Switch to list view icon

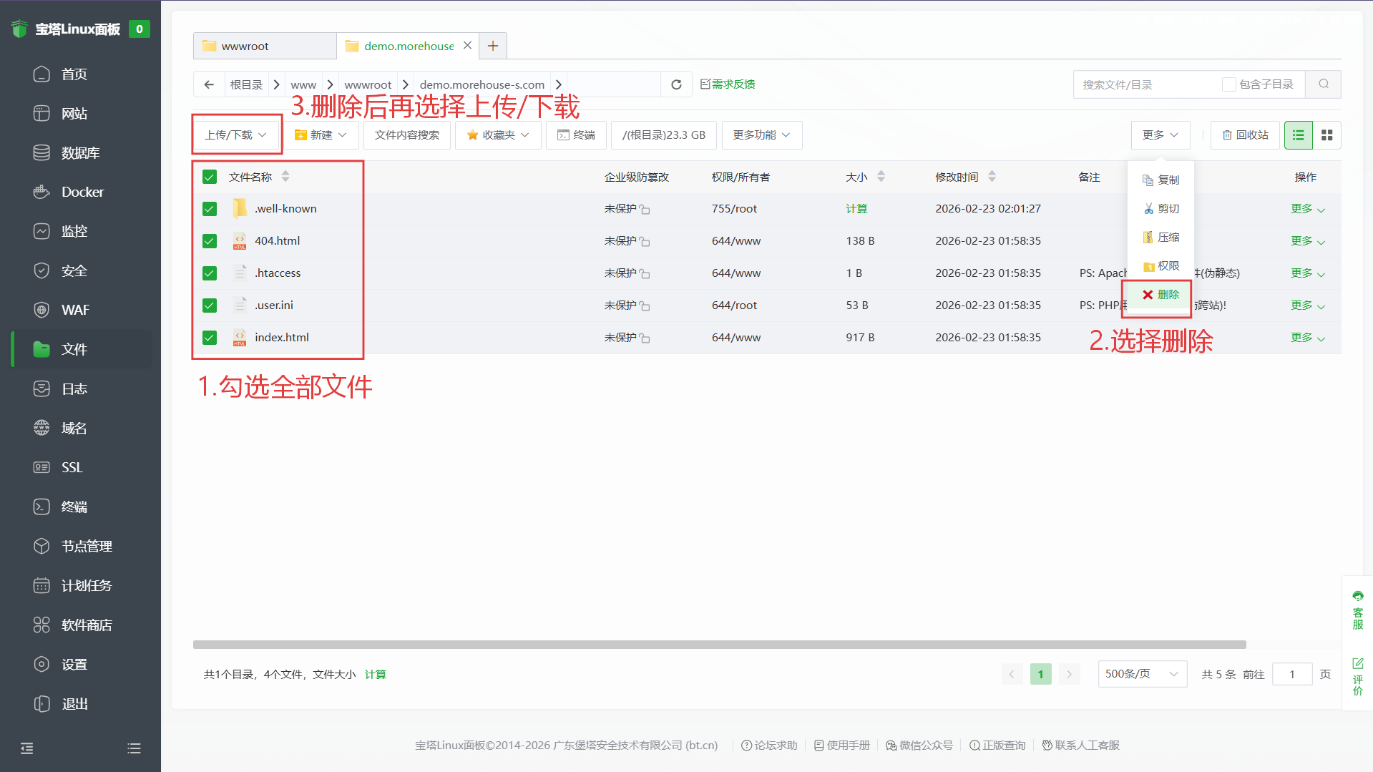1298,135
